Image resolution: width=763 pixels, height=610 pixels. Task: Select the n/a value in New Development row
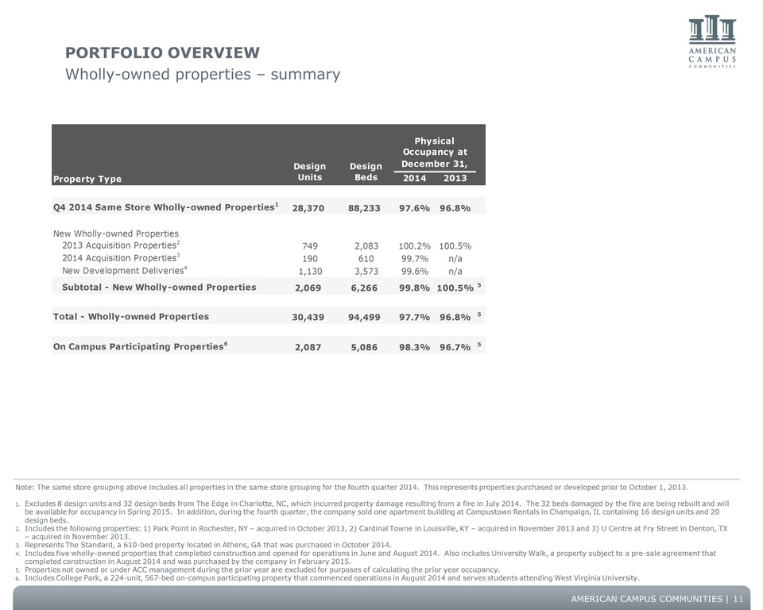coord(455,272)
